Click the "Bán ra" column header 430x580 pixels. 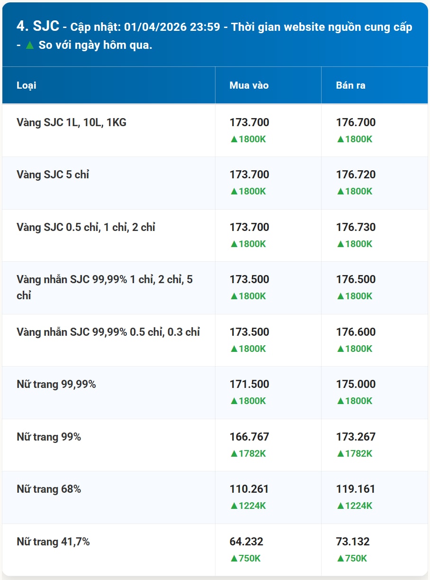350,85
